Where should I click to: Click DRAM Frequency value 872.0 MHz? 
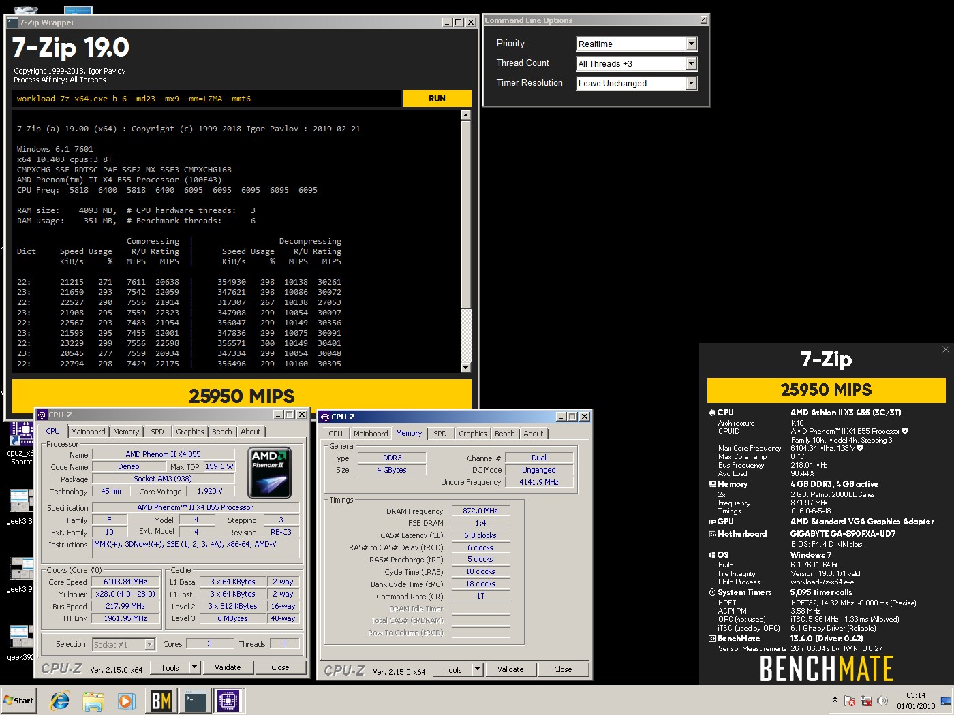(480, 511)
